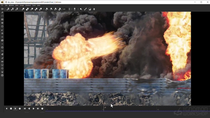This screenshot has width=210, height=118.
Task: Open the Tools menu
Action: coord(34,5)
